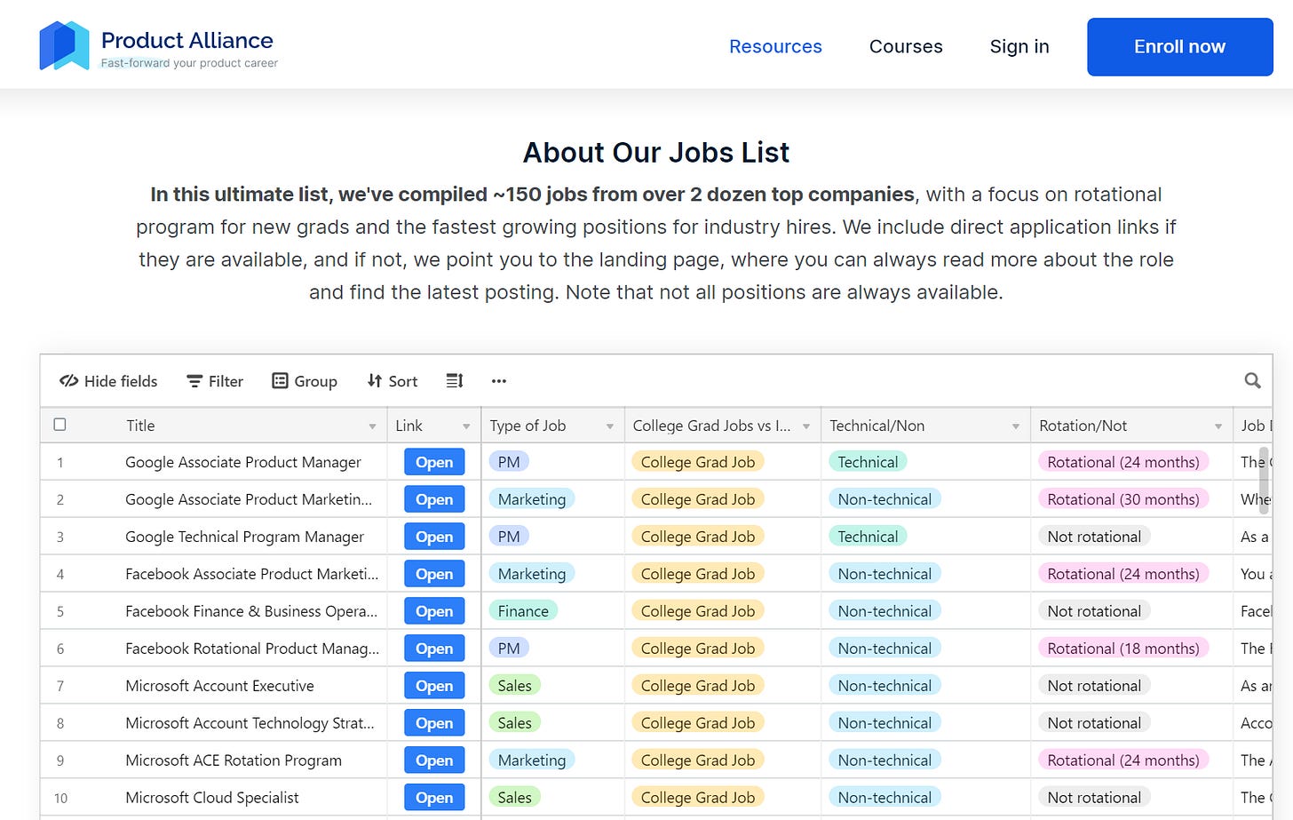
Task: Expand the Title column dropdown arrow
Action: [372, 426]
